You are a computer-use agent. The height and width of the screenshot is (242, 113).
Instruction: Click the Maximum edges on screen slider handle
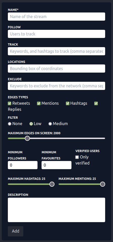pos(27,138)
